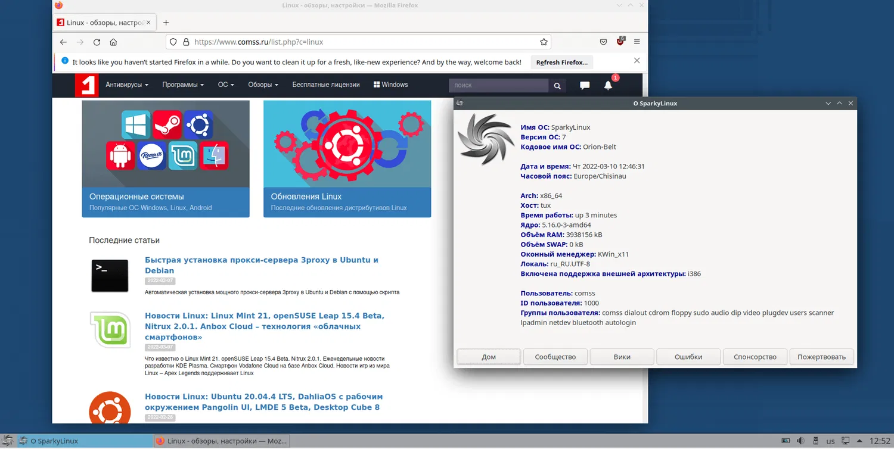The width and height of the screenshot is (894, 449).
Task: Click the site search magnifier button
Action: pyautogui.click(x=557, y=86)
